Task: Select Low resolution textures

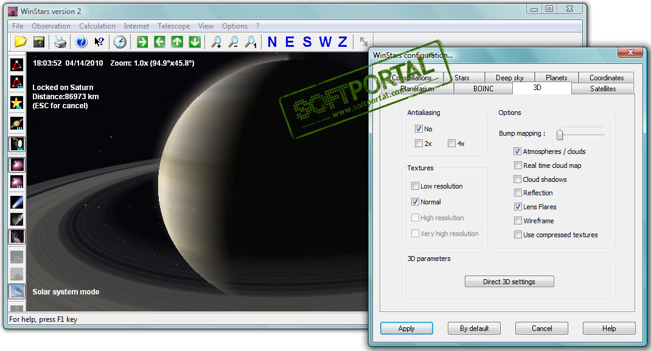Action: tap(415, 186)
